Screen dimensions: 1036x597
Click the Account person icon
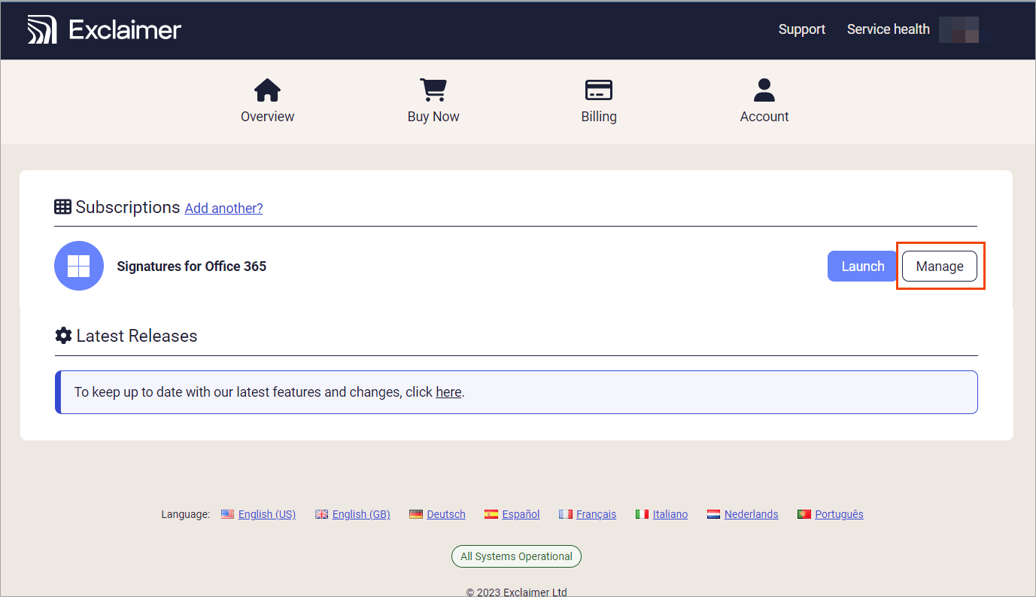pos(764,90)
